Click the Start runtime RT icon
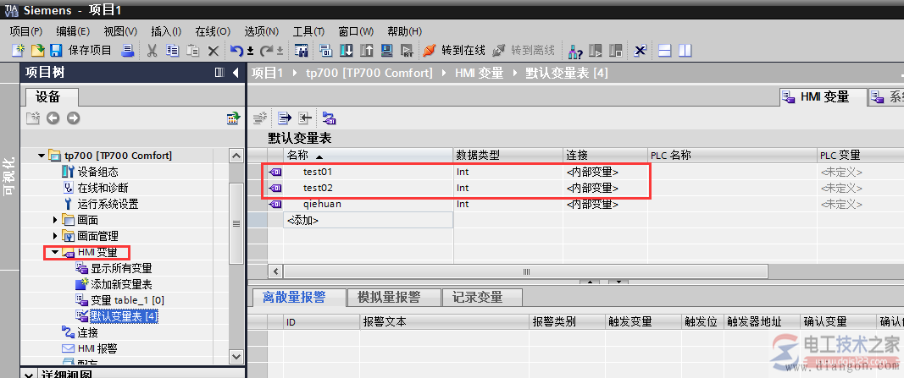904x378 pixels. (407, 51)
